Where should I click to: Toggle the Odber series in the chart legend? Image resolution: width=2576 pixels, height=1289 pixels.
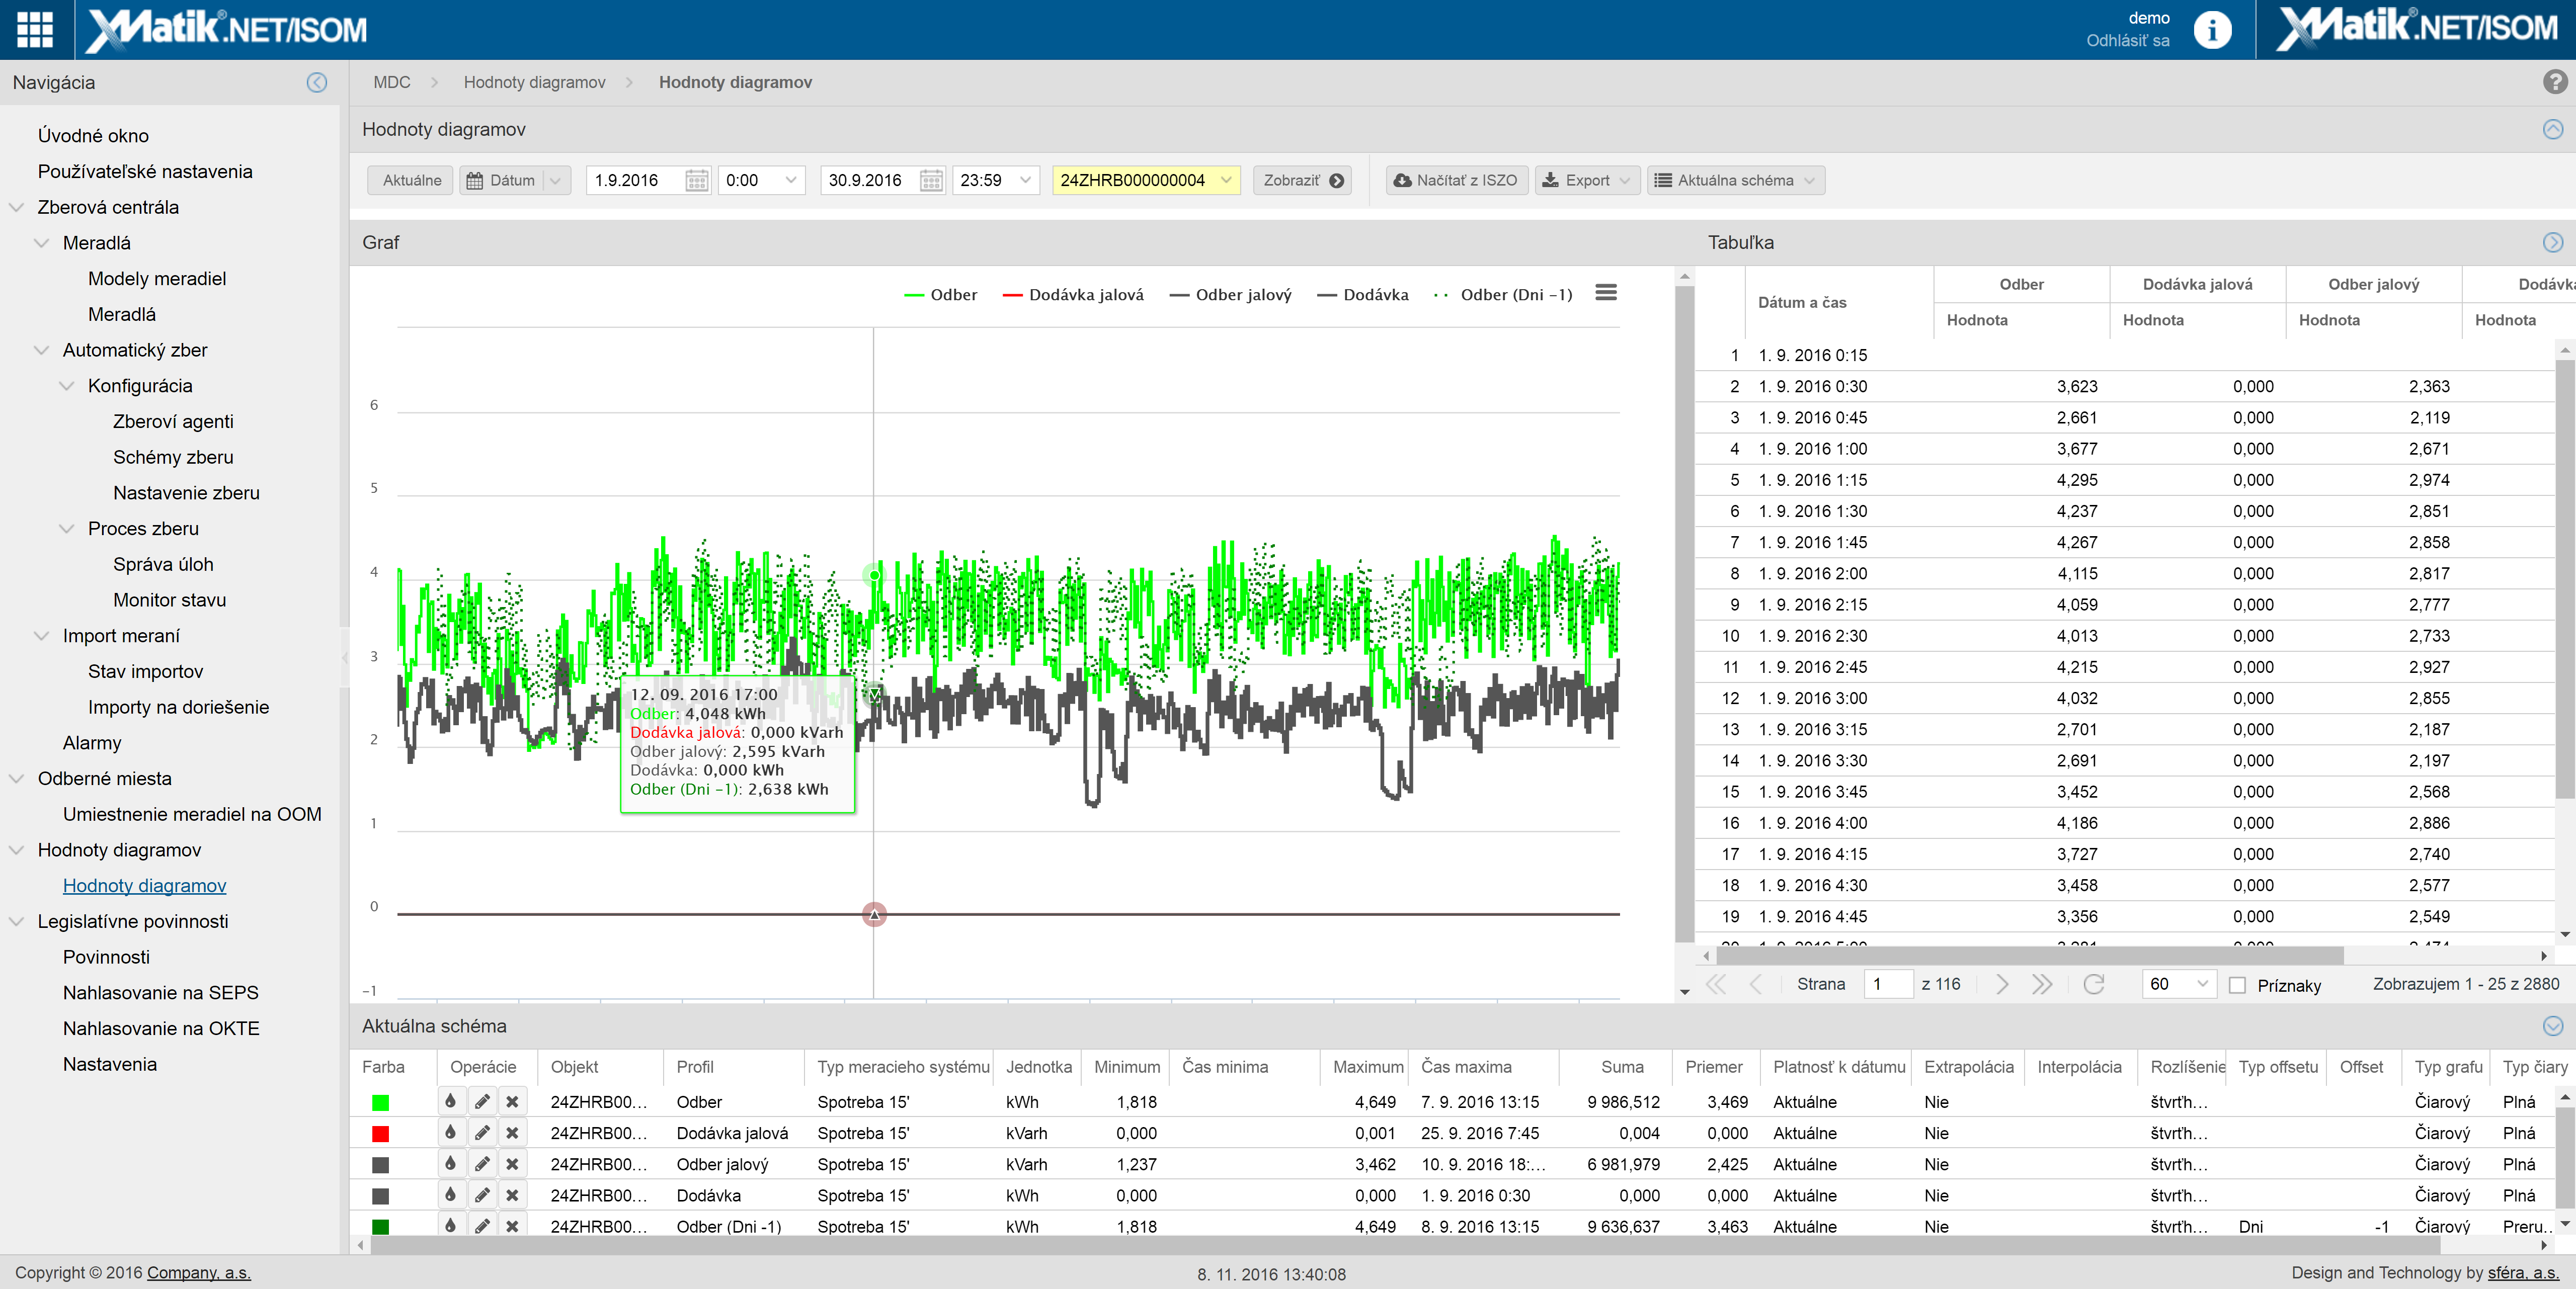point(940,295)
